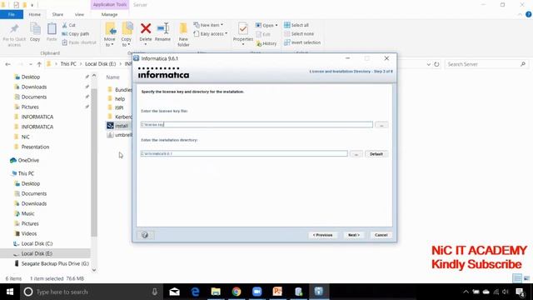This screenshot has height=300, width=533.
Task: Select Seagate Backup Plus Drive (G:)
Action: click(x=55, y=263)
